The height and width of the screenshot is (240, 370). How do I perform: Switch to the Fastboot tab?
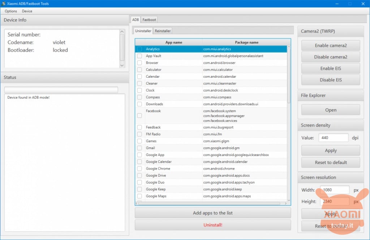coord(149,20)
